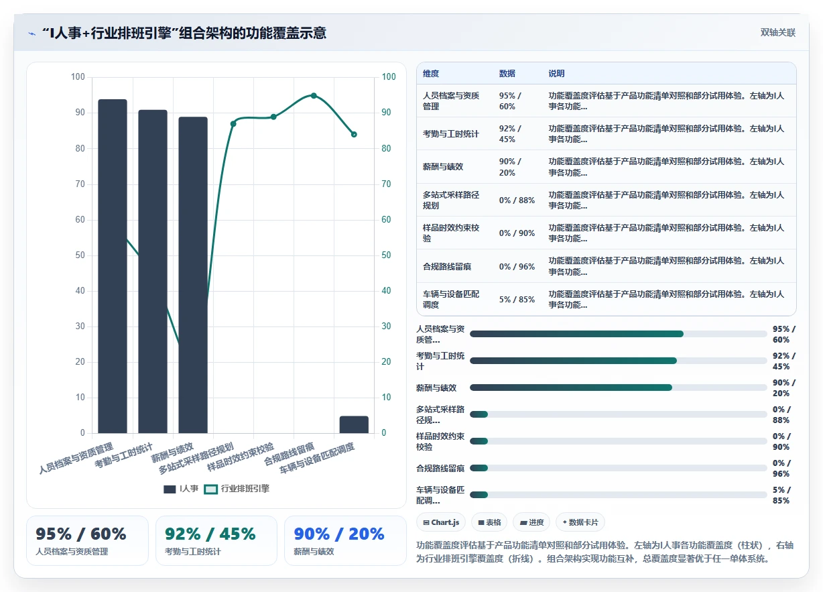Click the progress label 多站式采样路径规…

[x=440, y=414]
